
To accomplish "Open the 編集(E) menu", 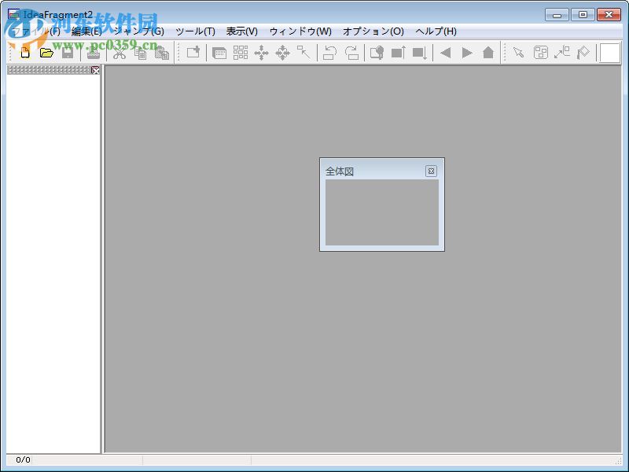I will 86,31.
